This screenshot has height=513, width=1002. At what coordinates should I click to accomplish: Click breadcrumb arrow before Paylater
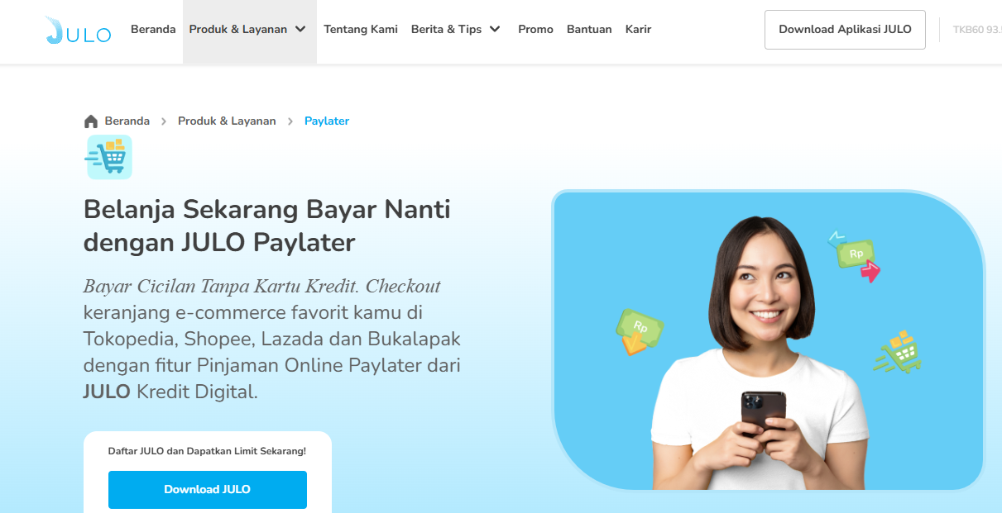290,121
